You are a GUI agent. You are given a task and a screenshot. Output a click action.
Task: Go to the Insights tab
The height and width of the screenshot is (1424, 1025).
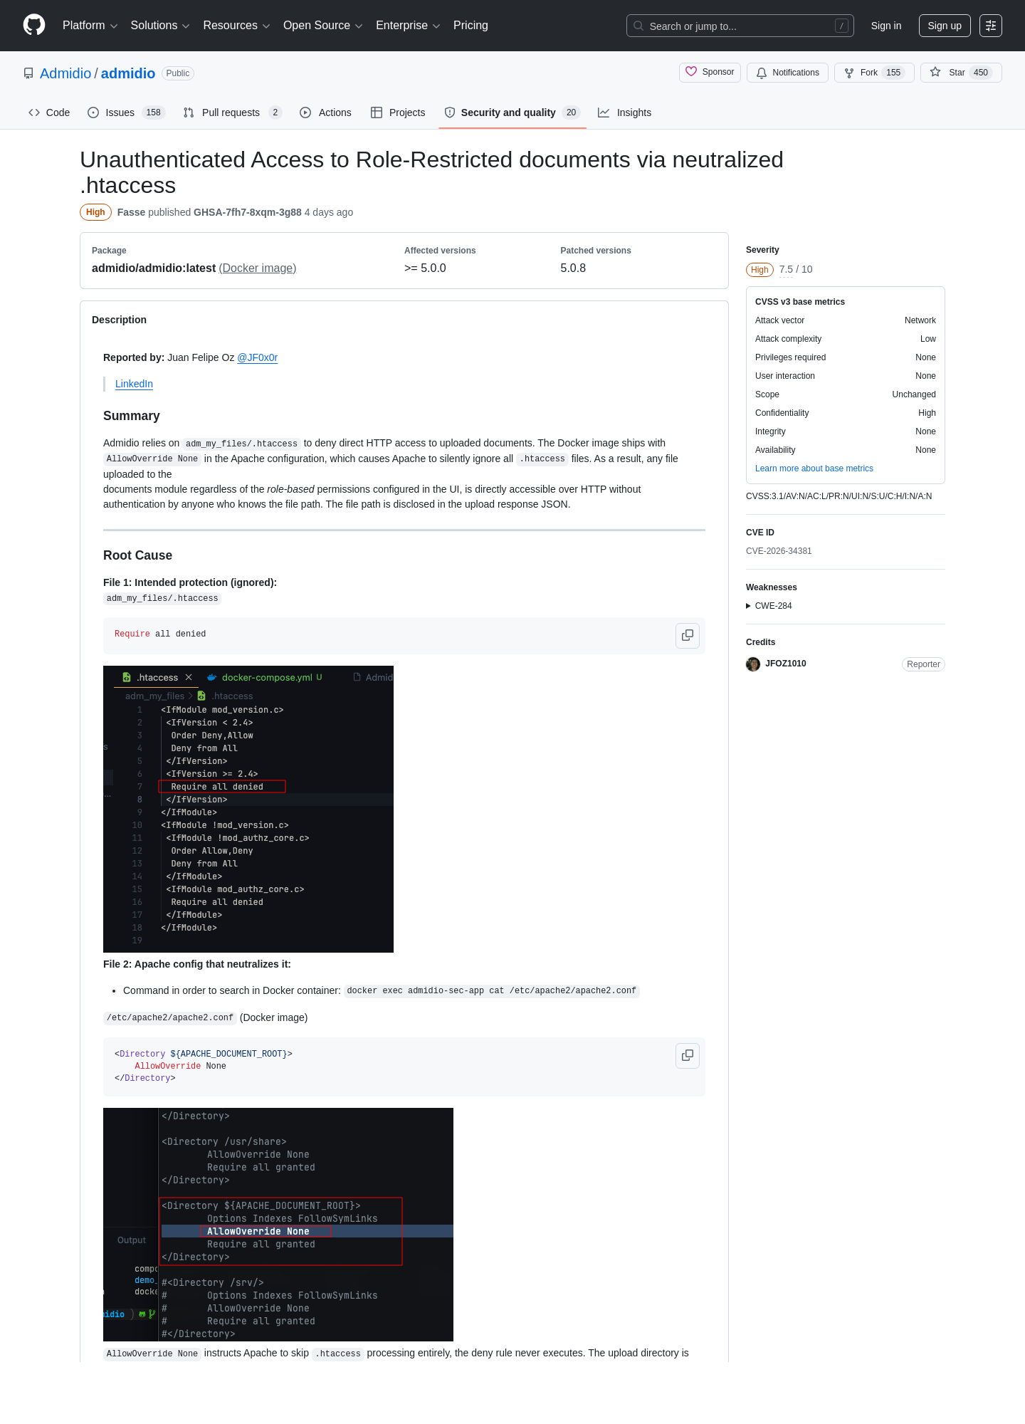coord(625,112)
